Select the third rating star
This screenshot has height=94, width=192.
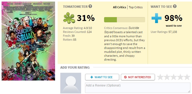[x=174, y=77]
